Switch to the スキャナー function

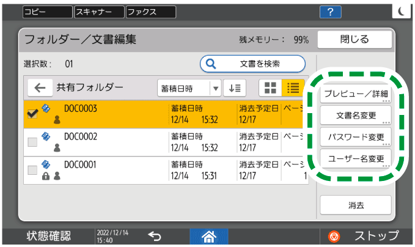tap(99, 12)
